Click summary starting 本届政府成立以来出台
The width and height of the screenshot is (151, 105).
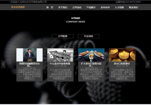pyautogui.click(x=29, y=74)
